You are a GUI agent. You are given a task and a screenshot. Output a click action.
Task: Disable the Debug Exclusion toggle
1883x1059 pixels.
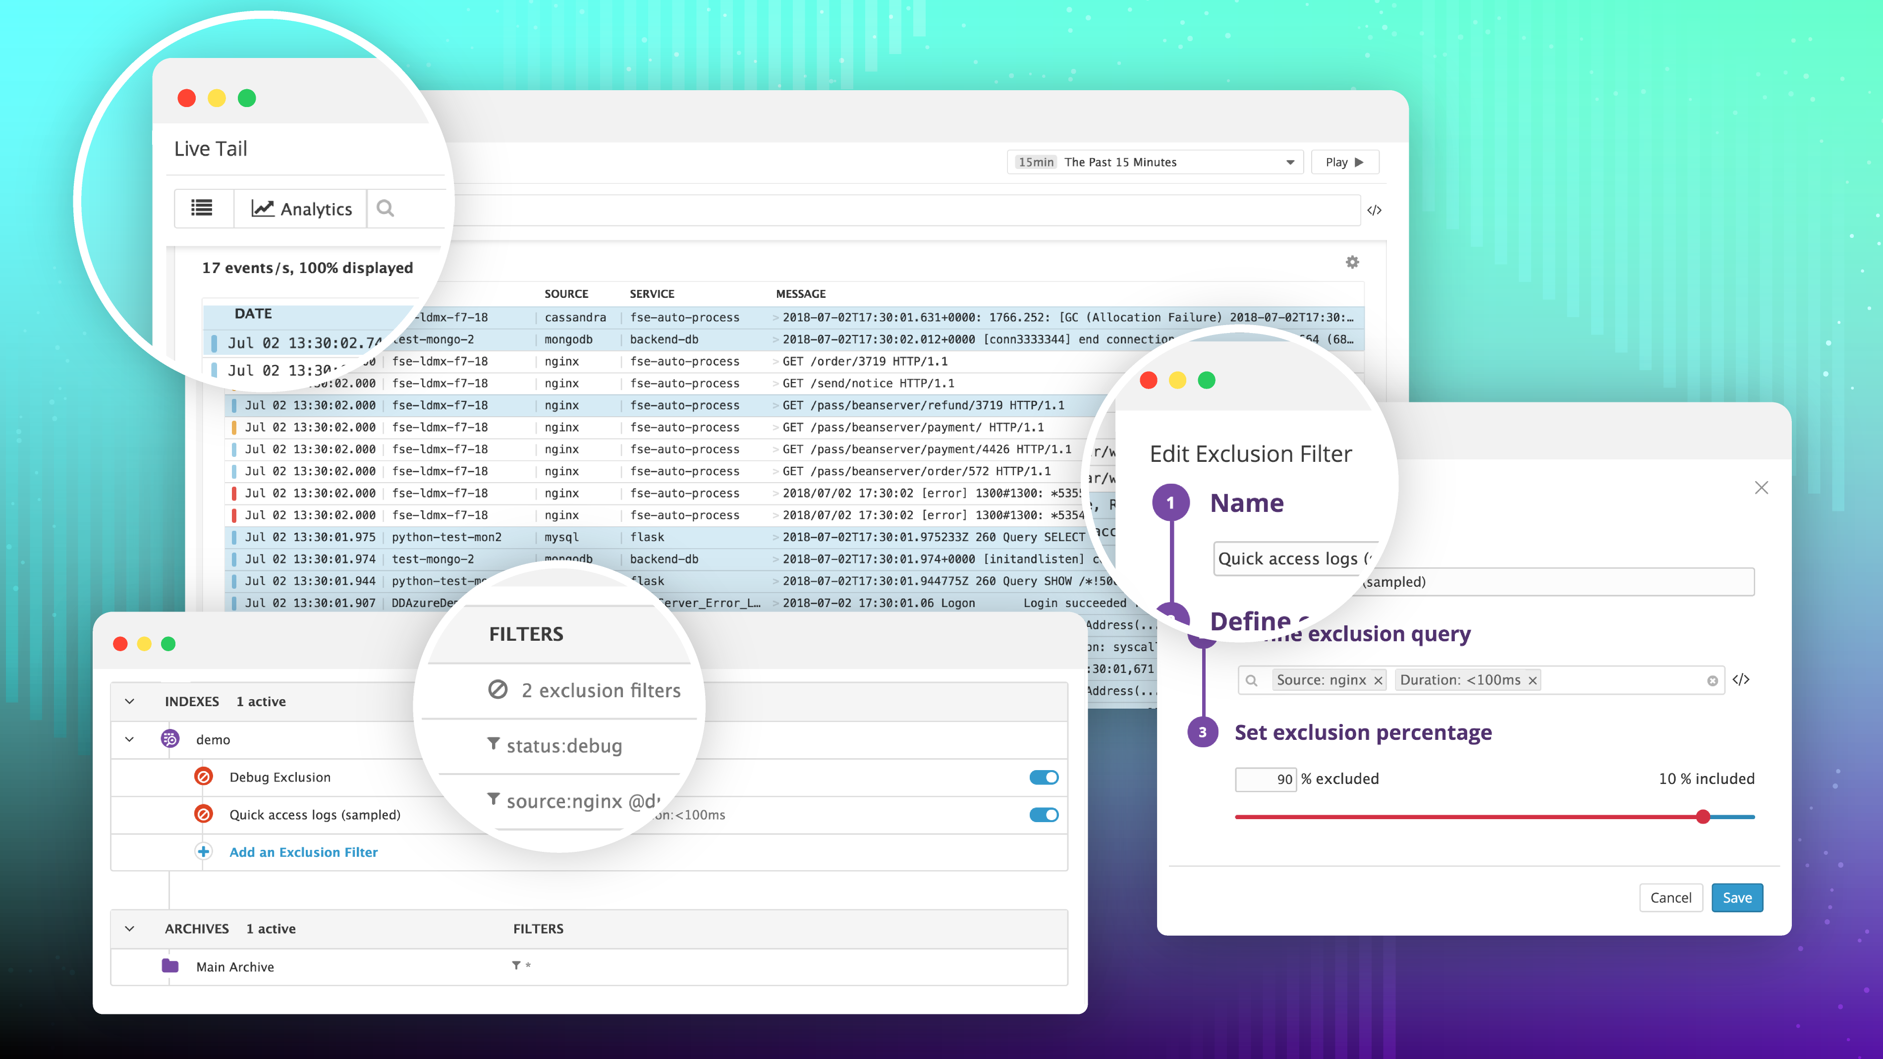[1044, 777]
